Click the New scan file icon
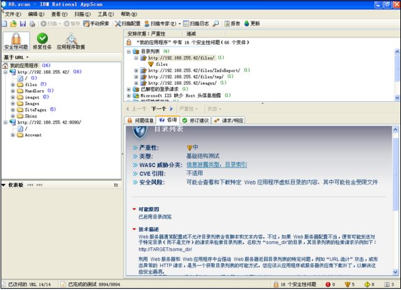The image size is (401, 290). coord(4,23)
